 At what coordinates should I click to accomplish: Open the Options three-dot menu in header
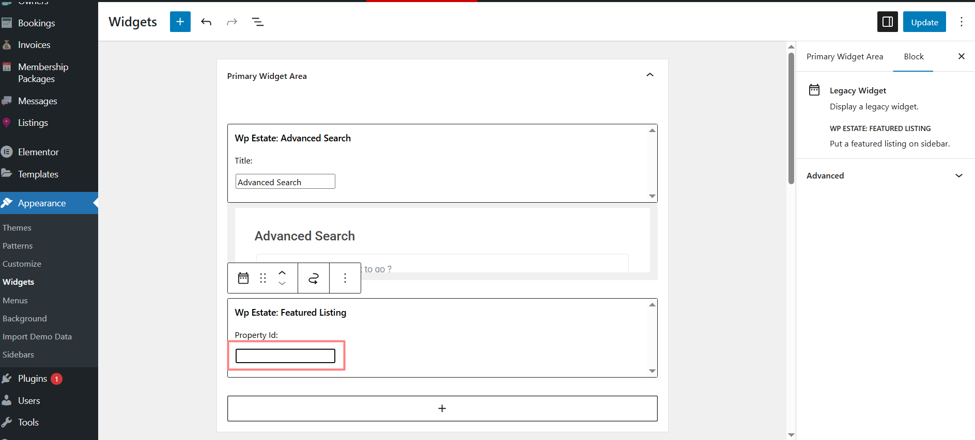point(961,22)
